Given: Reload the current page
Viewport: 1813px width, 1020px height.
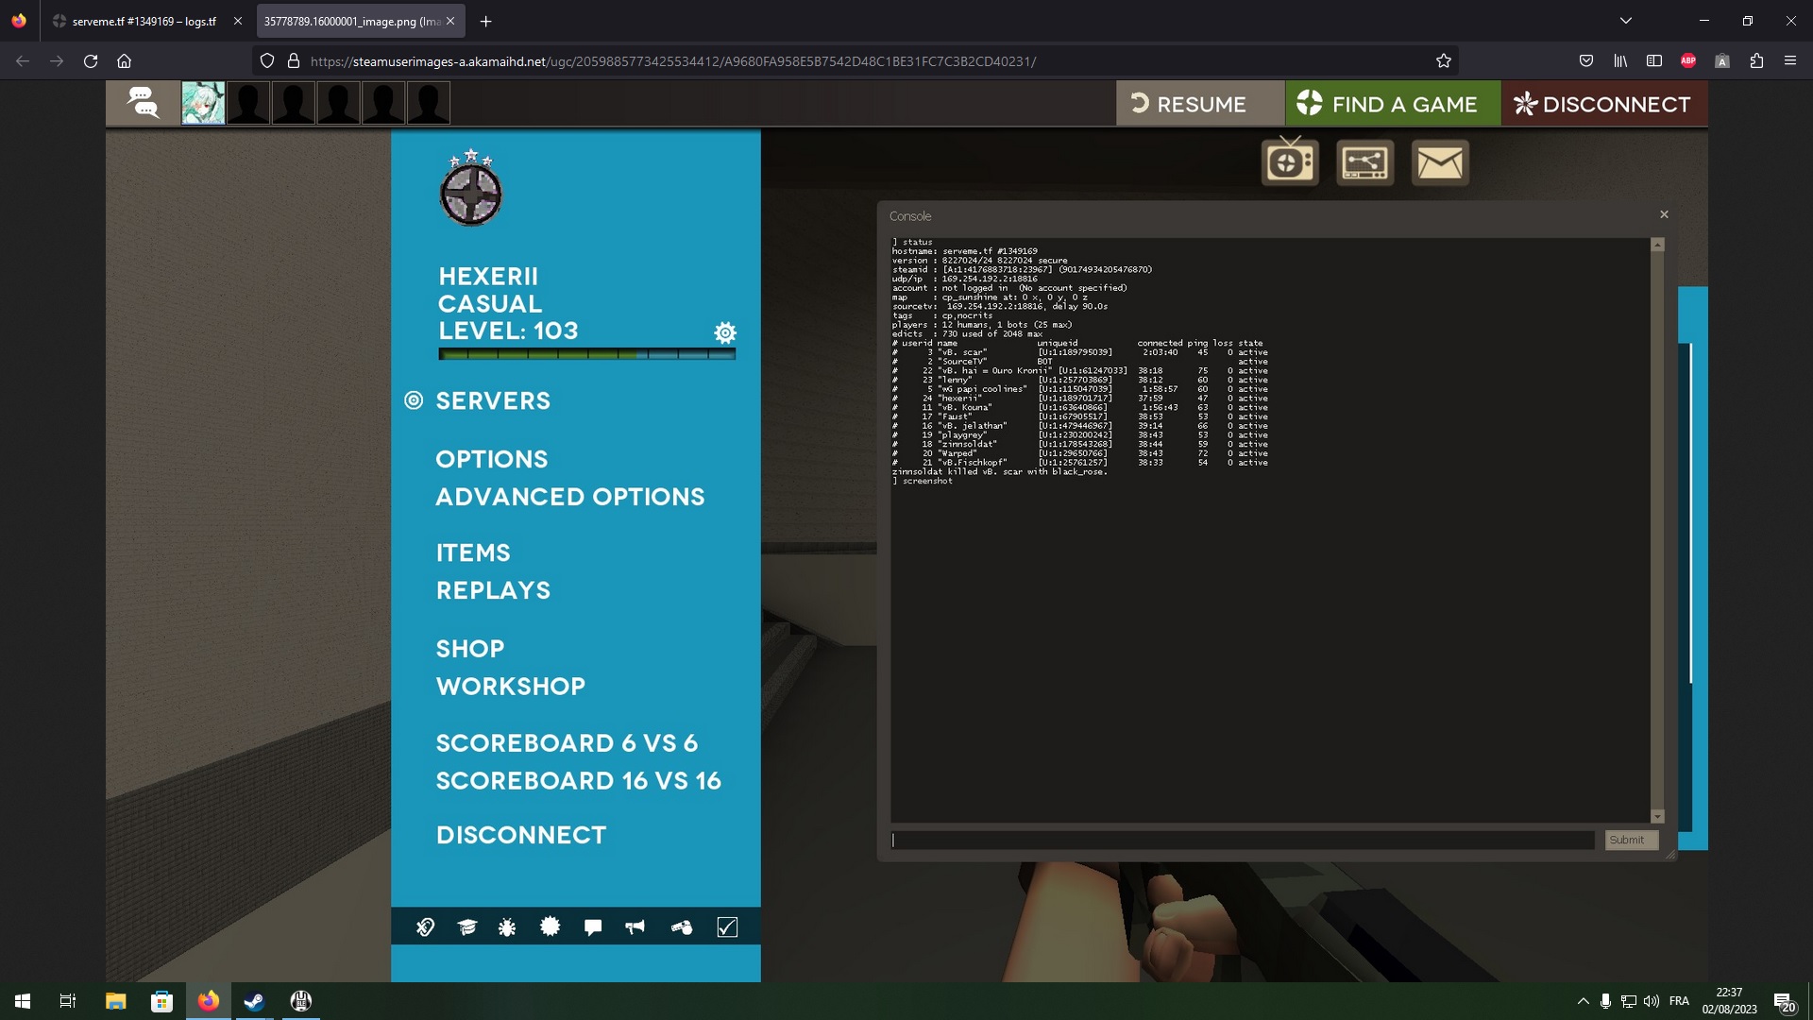Looking at the screenshot, I should point(91,61).
